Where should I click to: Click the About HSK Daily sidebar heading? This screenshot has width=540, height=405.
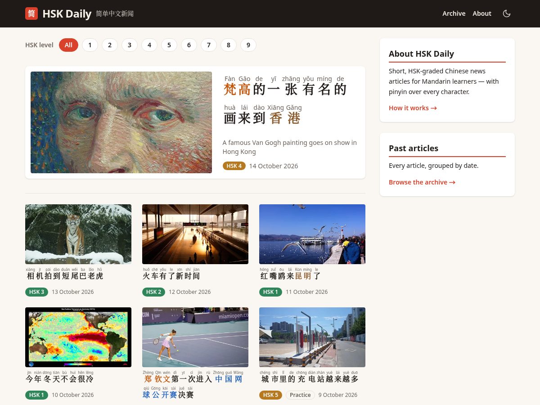tap(421, 54)
